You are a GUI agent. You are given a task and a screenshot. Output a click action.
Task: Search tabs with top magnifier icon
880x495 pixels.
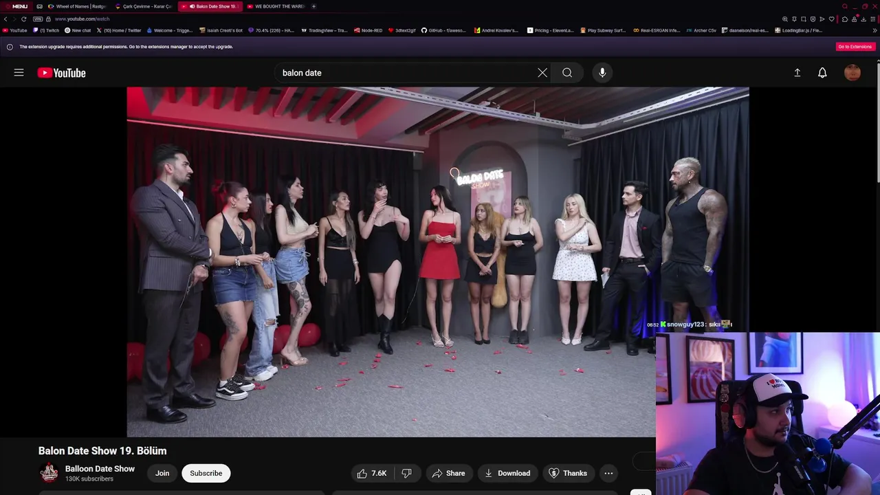(845, 6)
